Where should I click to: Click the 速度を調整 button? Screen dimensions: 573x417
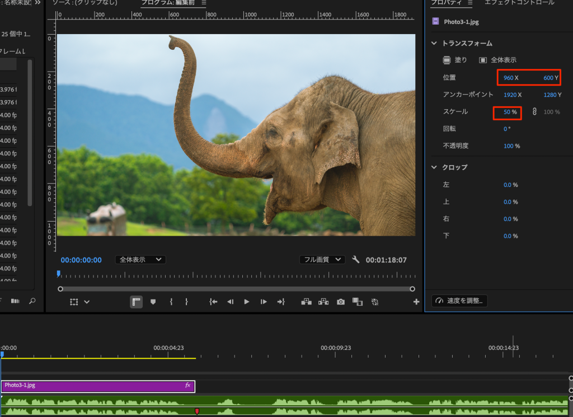click(459, 301)
